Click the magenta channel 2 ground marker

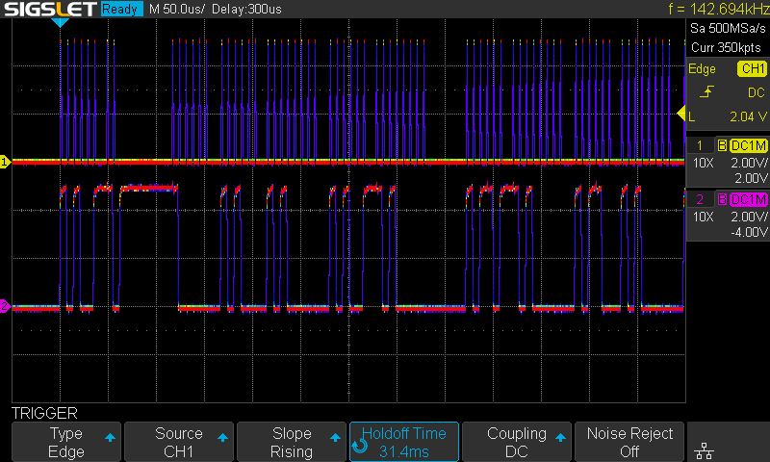[x=5, y=306]
